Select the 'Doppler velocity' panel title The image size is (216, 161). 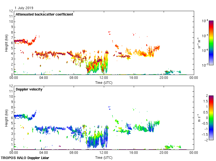click(x=29, y=89)
